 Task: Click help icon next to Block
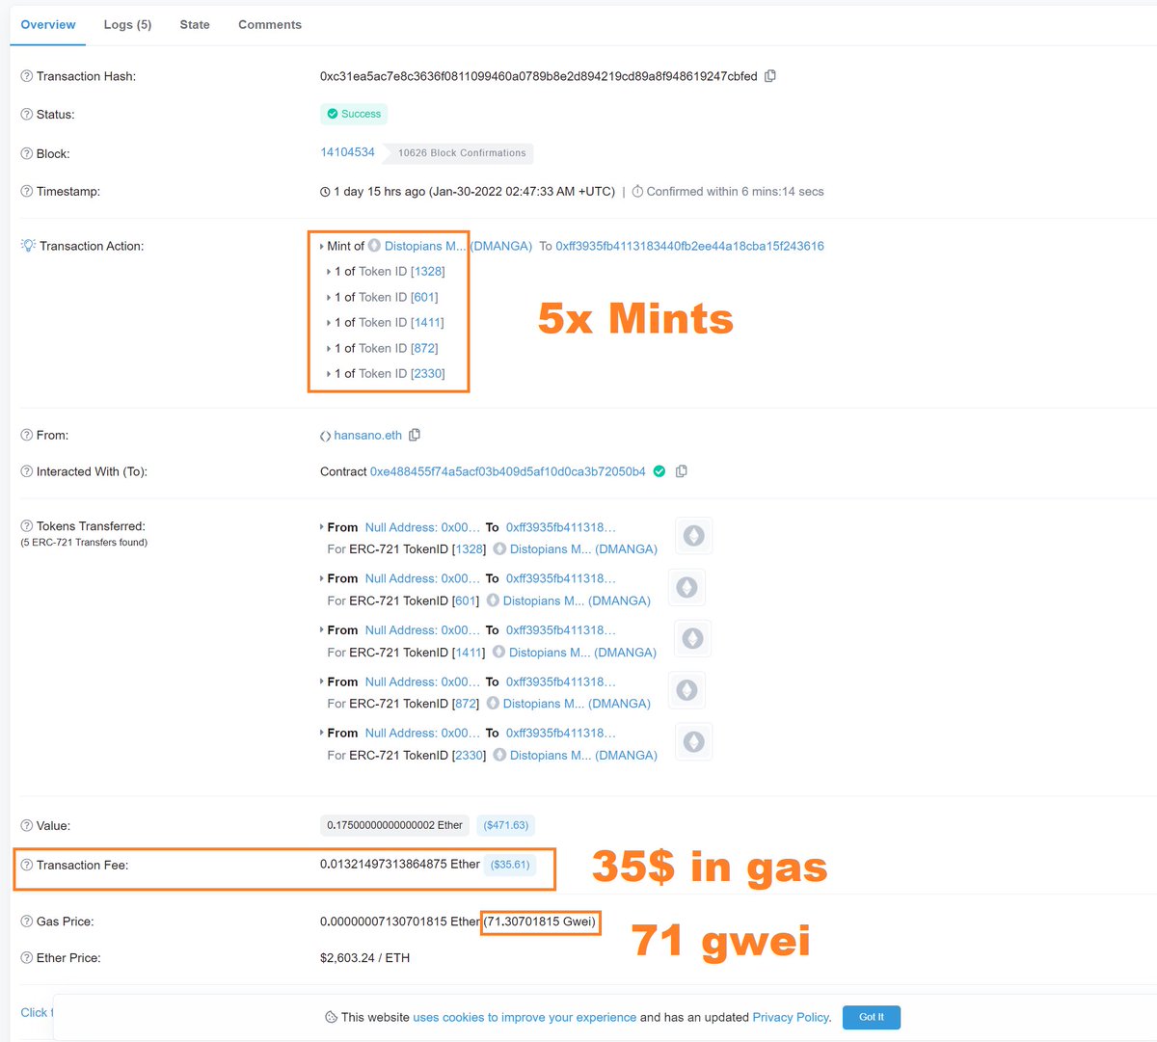click(x=27, y=153)
